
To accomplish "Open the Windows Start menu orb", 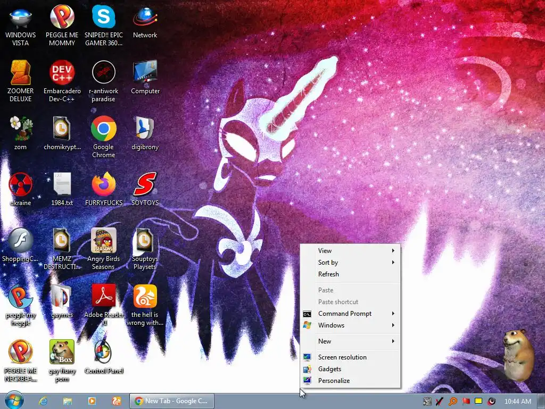I will pyautogui.click(x=14, y=400).
